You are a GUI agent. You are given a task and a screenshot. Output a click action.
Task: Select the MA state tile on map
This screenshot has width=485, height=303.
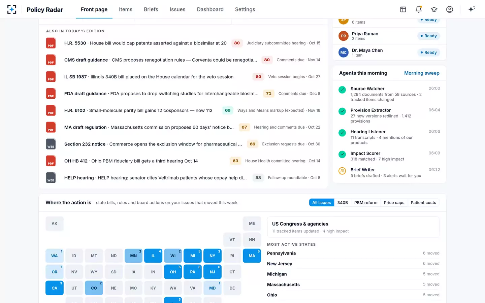[x=252, y=256]
